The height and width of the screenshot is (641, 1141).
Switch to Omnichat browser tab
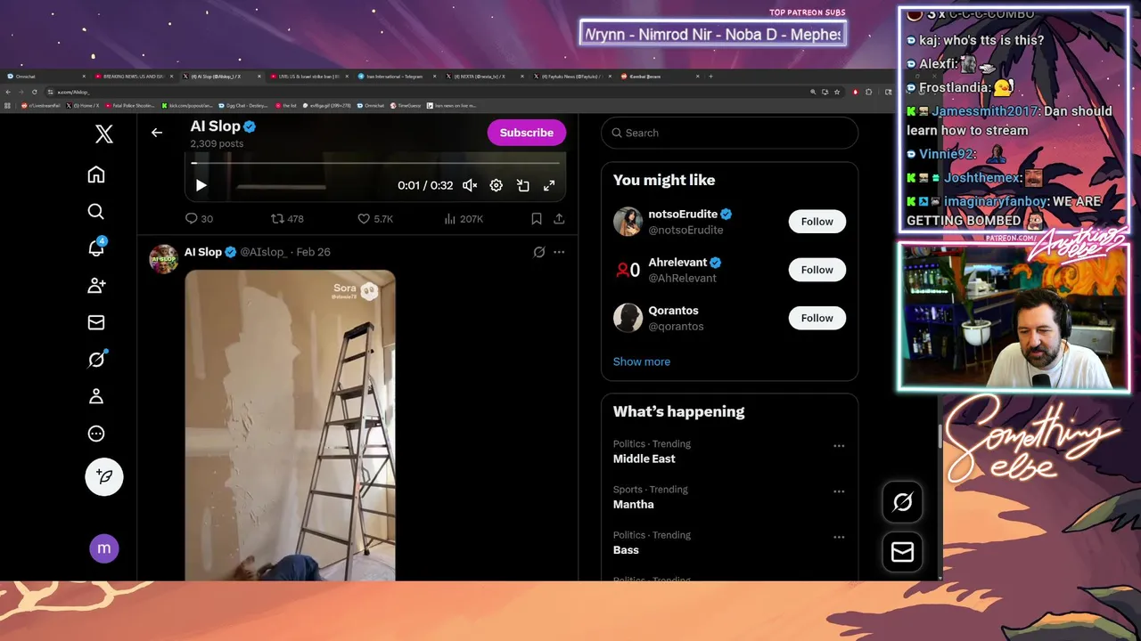coord(45,77)
